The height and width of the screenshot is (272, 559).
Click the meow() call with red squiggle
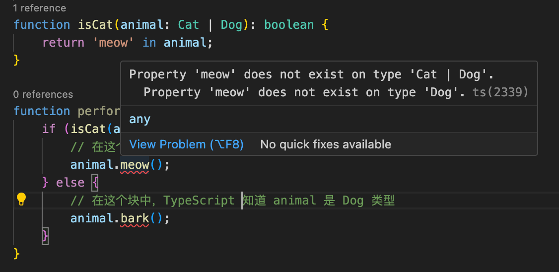(x=135, y=164)
